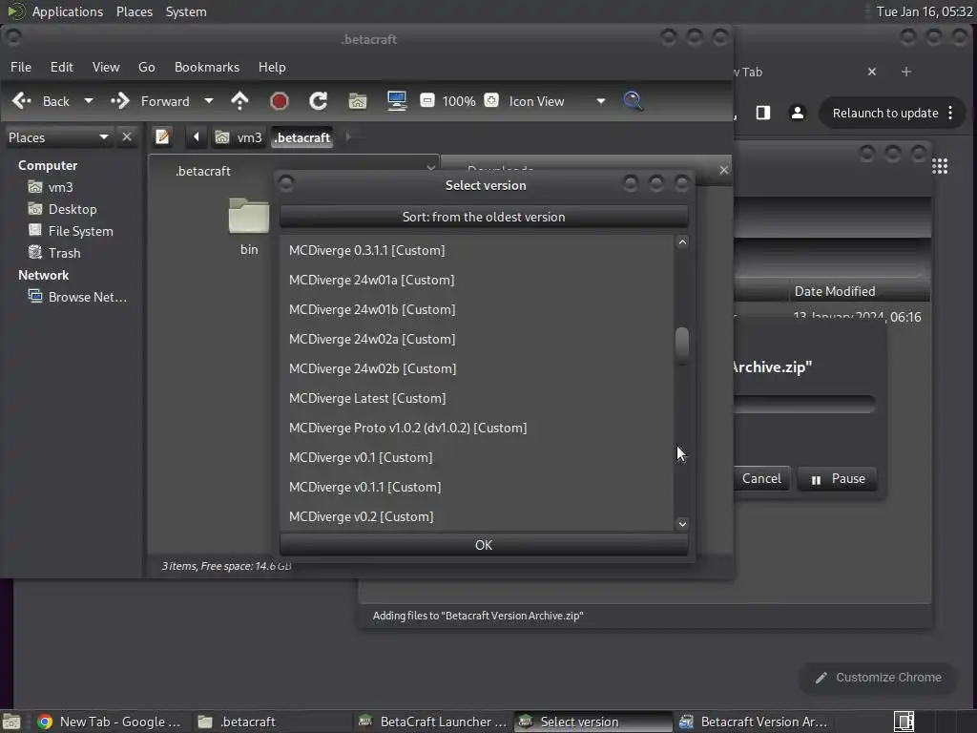Open the System menu in top panel
The width and height of the screenshot is (977, 733).
[x=186, y=11]
